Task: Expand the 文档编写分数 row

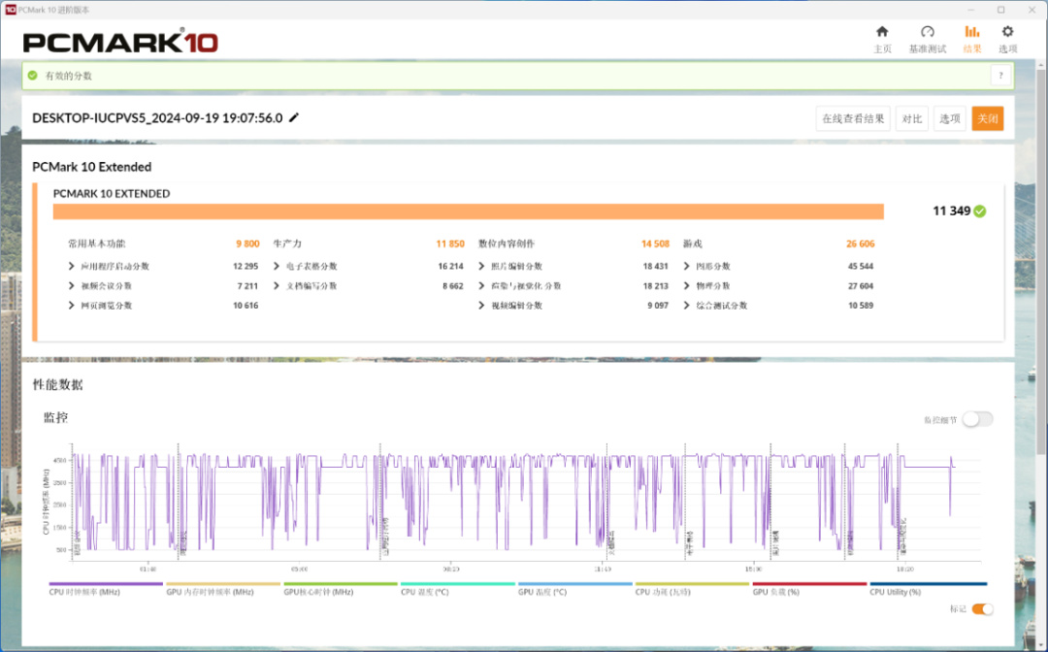Action: pos(276,286)
